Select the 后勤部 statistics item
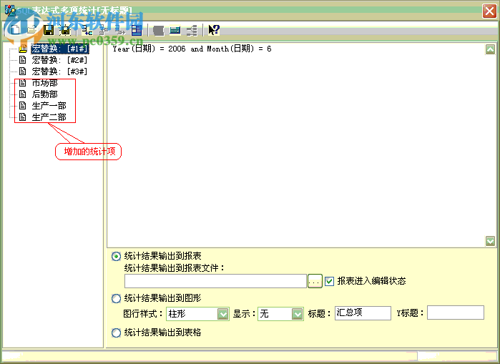This screenshot has height=364, width=500. [x=44, y=94]
